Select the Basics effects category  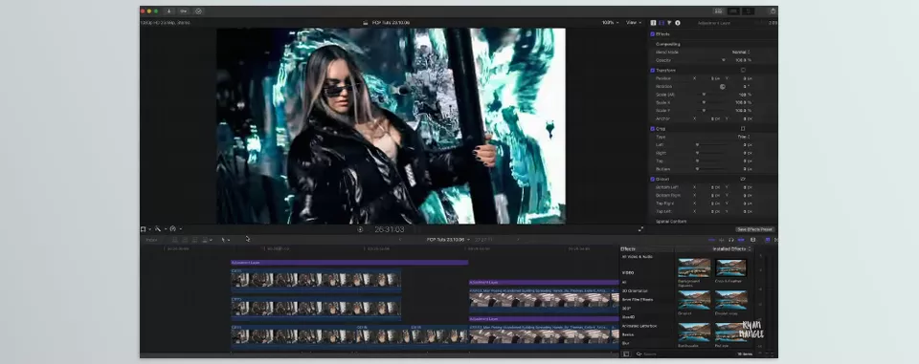pyautogui.click(x=628, y=334)
